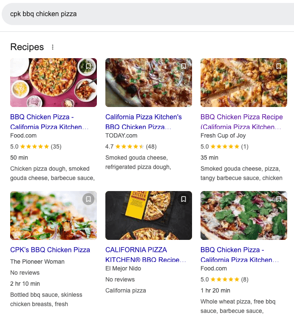Save the Food.com BBQ Chicken Pizza recipe bookmark

(88, 66)
